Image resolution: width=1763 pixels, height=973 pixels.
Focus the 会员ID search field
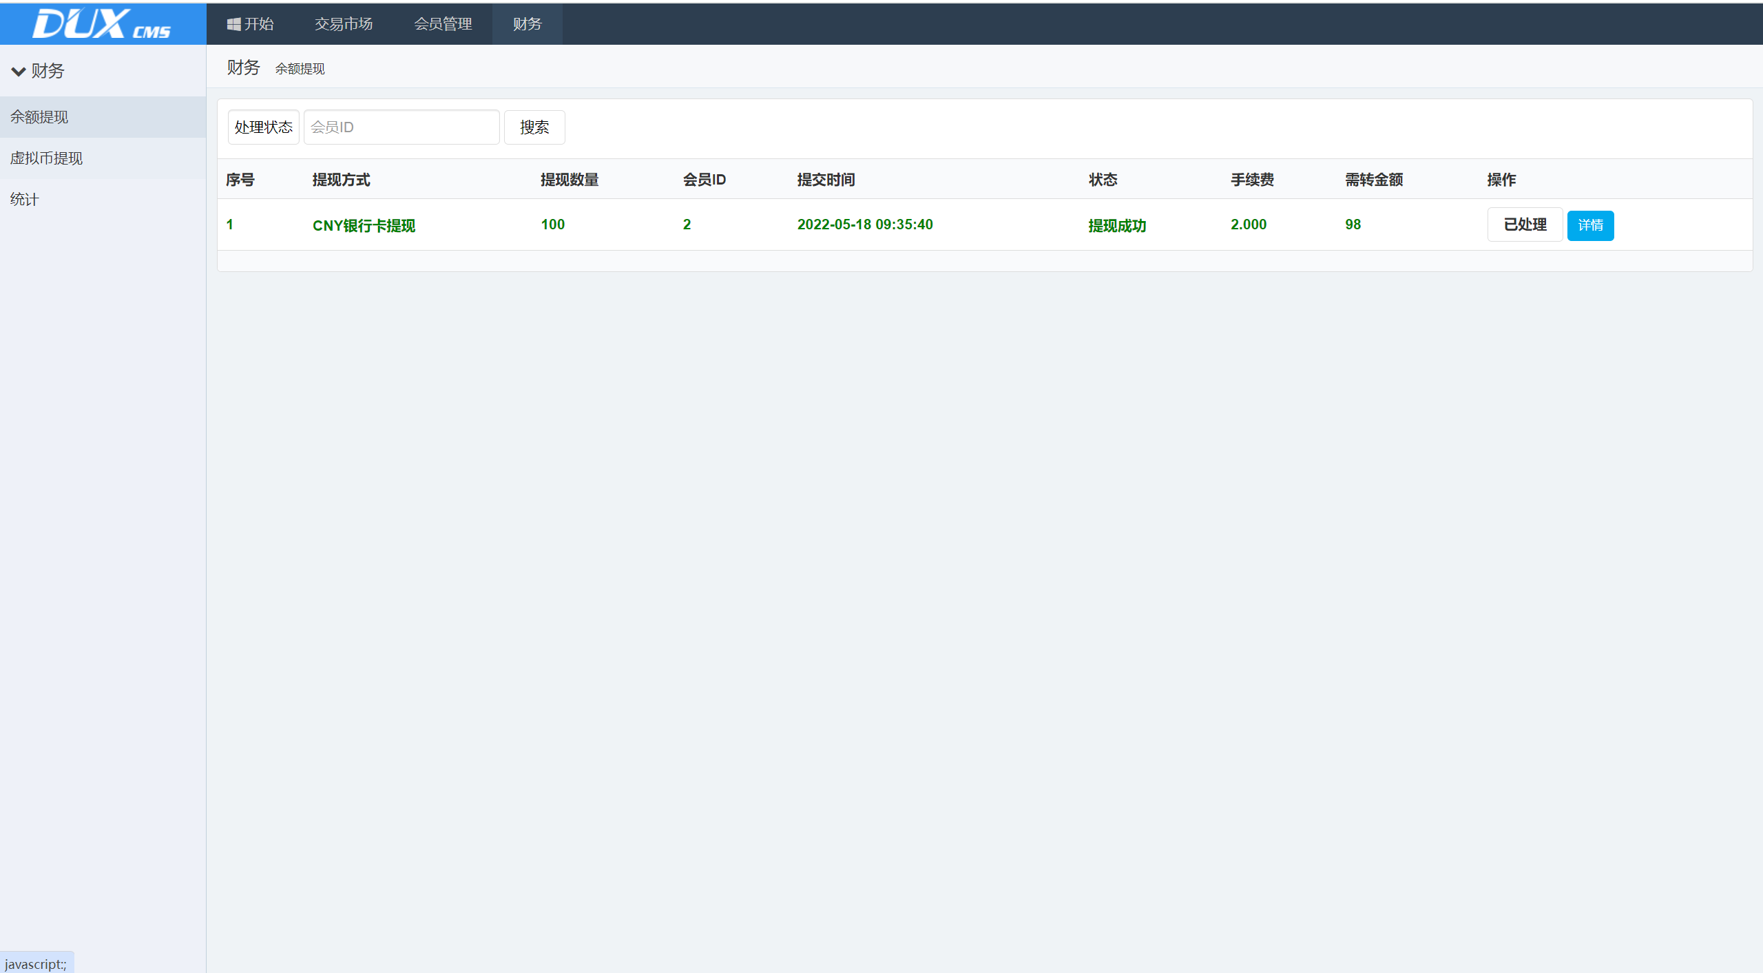(401, 127)
